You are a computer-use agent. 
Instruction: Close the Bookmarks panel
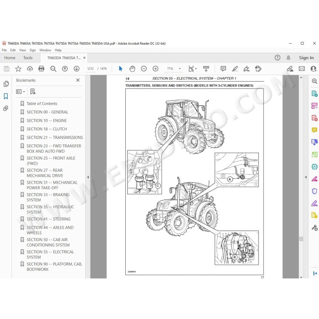78,80
